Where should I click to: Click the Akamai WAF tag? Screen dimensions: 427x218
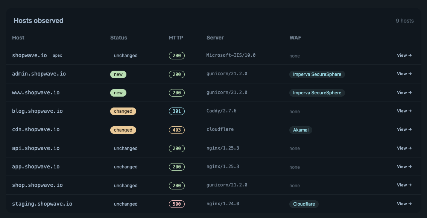(301, 130)
